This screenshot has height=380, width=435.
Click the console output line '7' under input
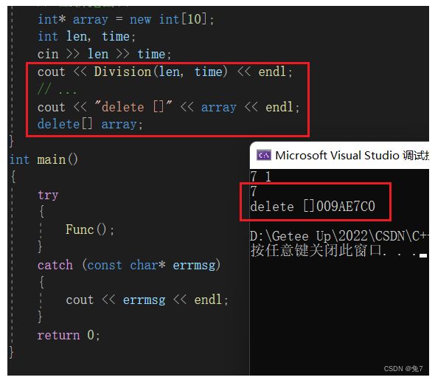254,192
